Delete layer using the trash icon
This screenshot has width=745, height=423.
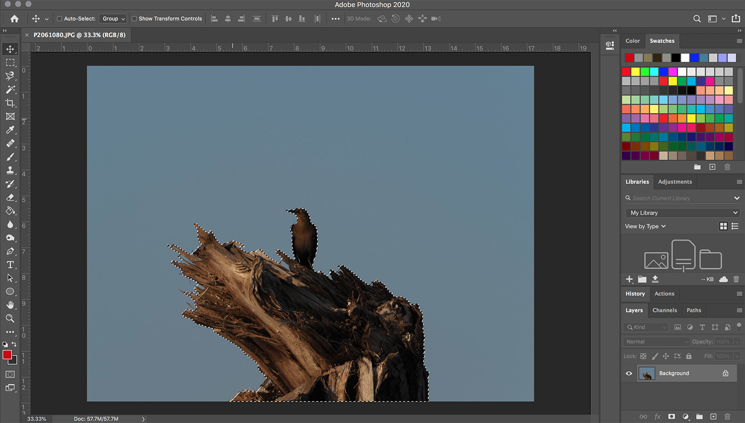[x=727, y=417]
